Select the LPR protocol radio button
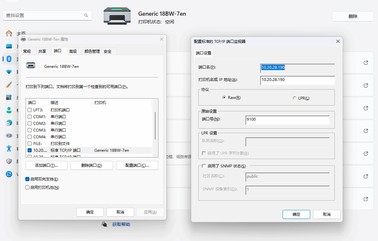Image resolution: width=378 pixels, height=241 pixels. click(294, 98)
